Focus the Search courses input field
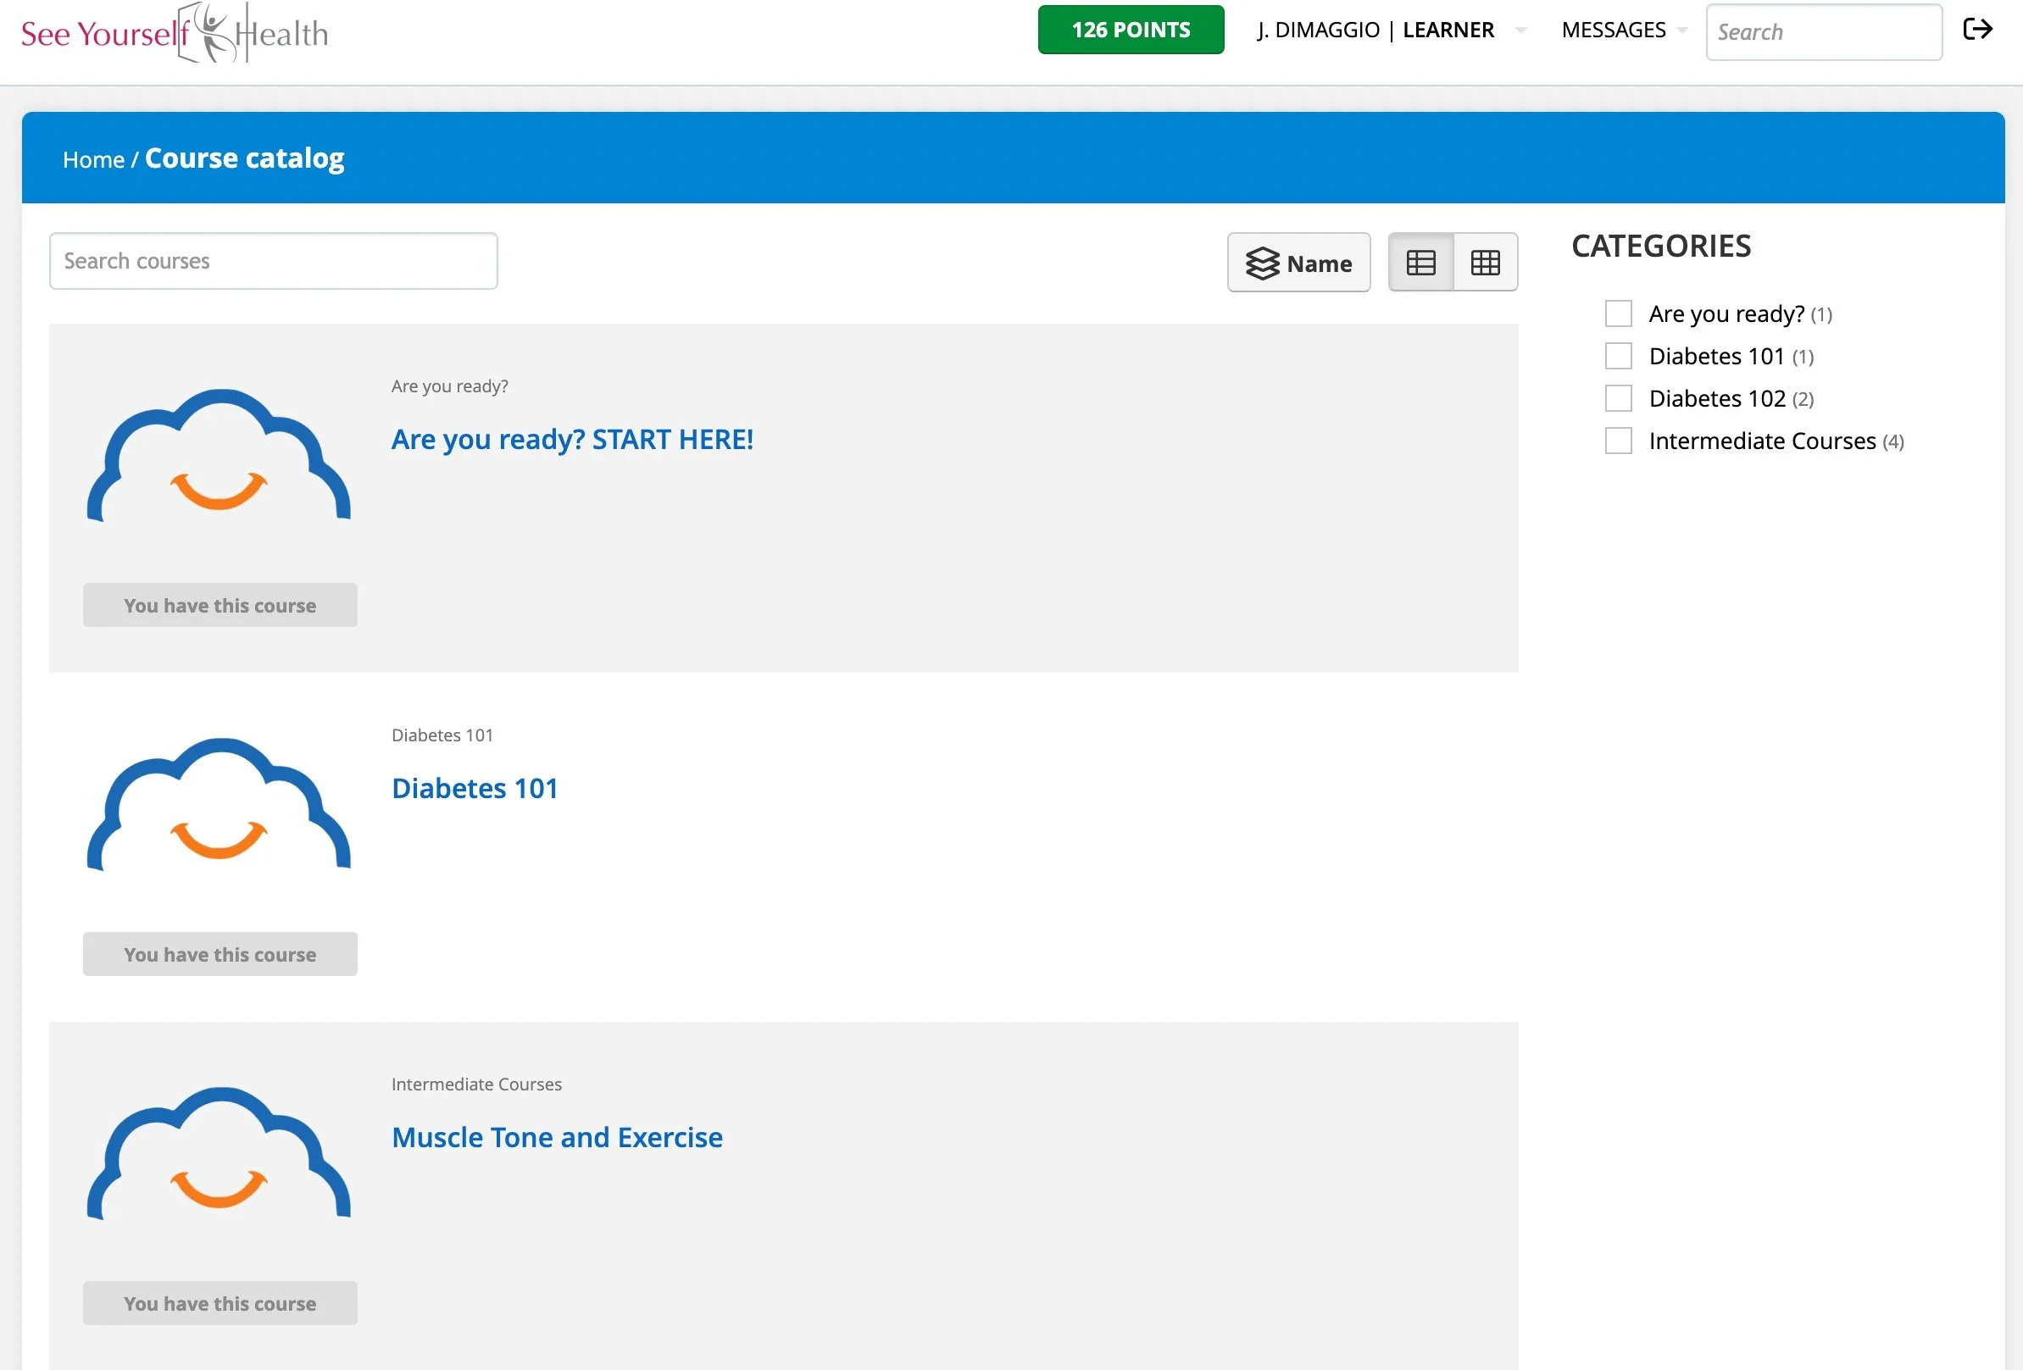This screenshot has height=1370, width=2023. pos(274,261)
